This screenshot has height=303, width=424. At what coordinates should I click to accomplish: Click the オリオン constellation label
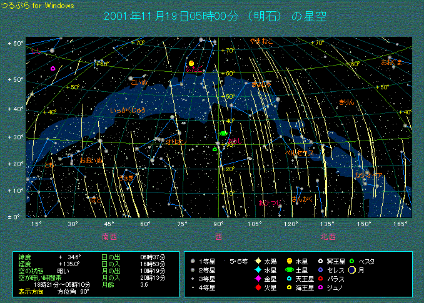coord(175,142)
